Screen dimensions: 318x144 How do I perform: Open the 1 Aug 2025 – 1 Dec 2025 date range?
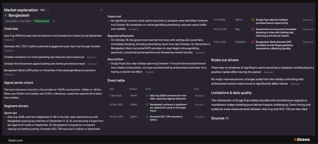coord(18,21)
